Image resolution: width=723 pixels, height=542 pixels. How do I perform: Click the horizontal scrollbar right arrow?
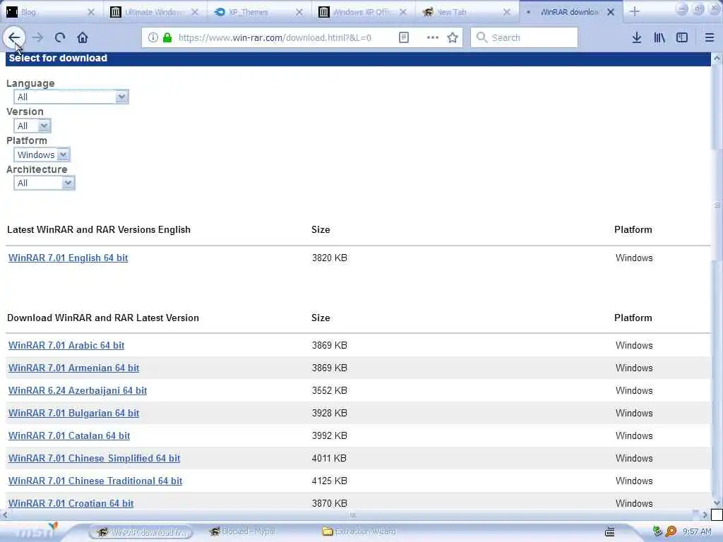[x=705, y=514]
